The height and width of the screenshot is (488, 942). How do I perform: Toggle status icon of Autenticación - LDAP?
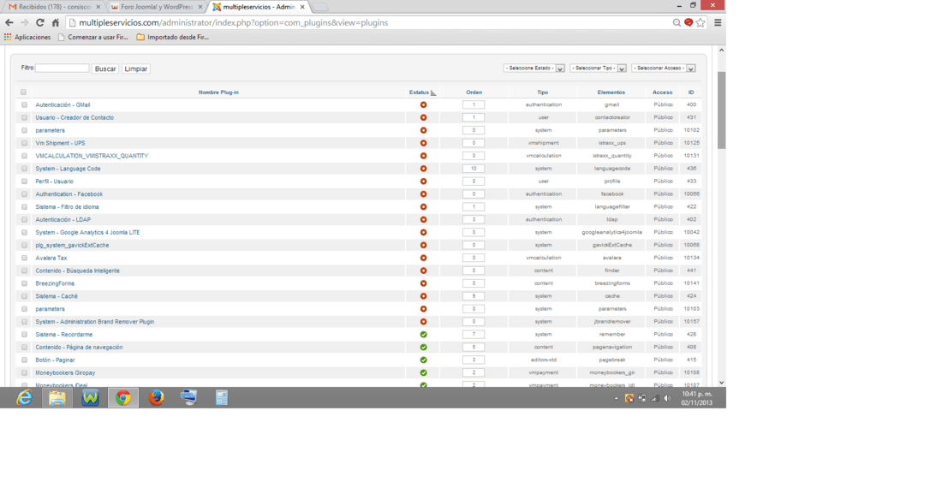coord(424,220)
